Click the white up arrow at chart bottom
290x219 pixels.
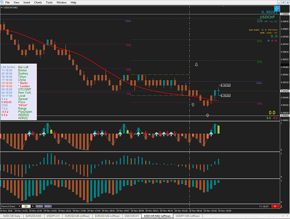tap(207, 116)
